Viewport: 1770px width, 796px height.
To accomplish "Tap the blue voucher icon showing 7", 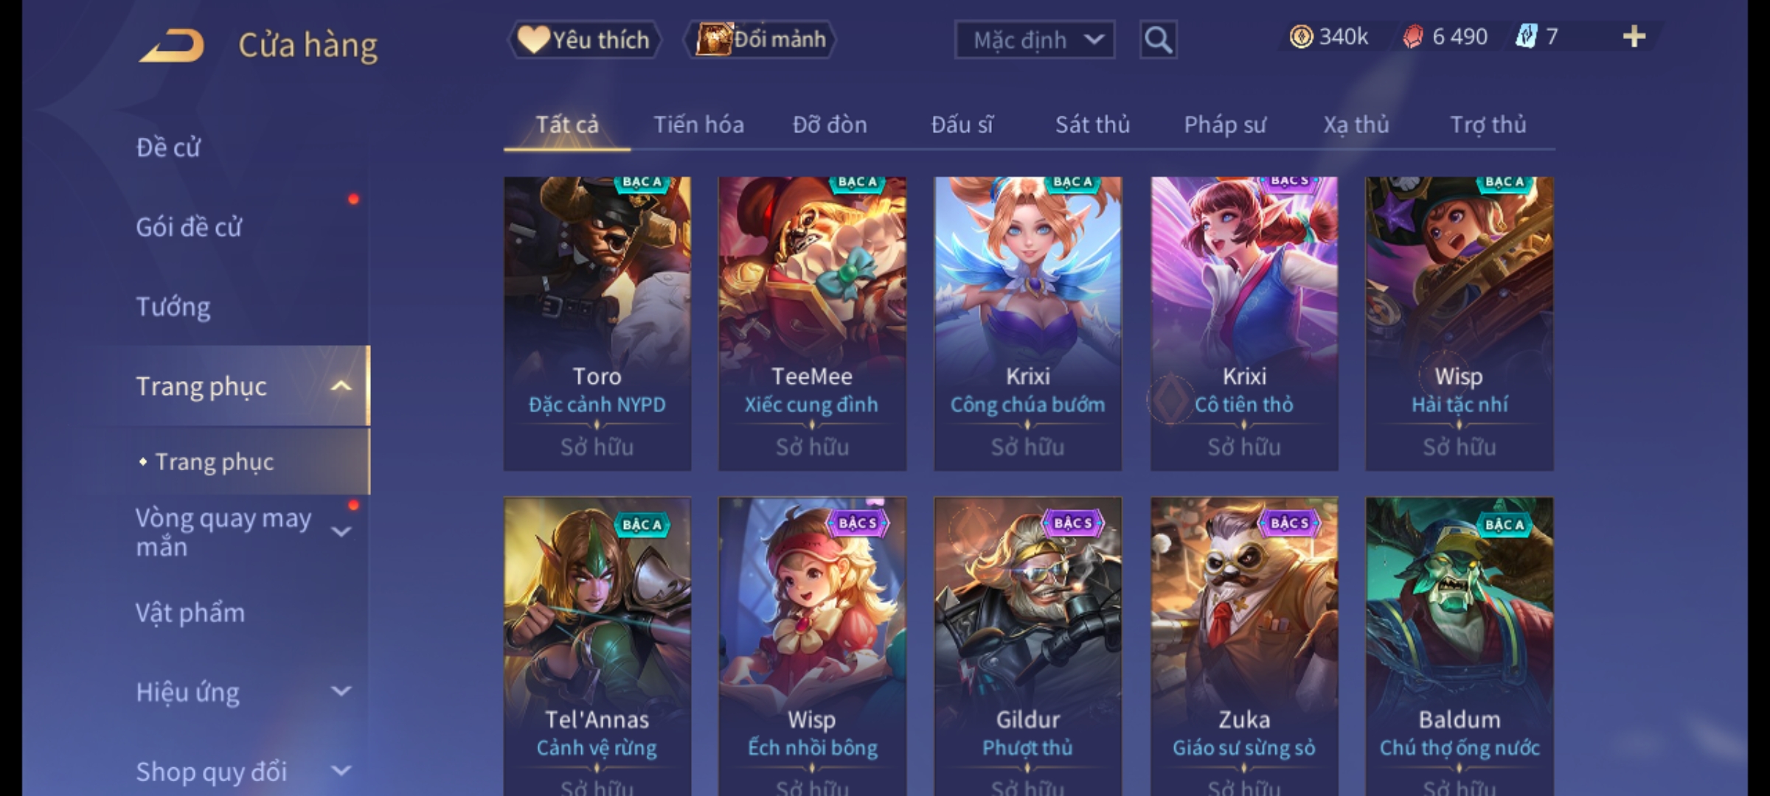I will tap(1525, 37).
